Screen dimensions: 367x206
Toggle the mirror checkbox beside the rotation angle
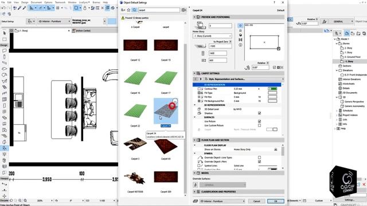coord(274,68)
